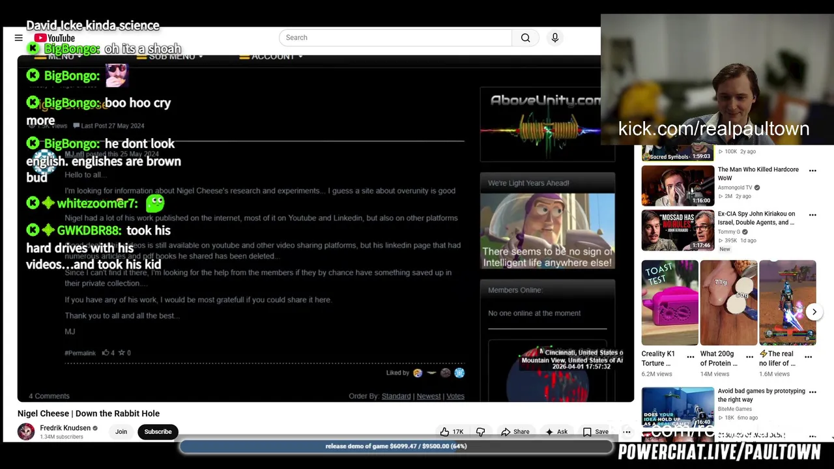834x469 pixels.
Task: Open options for Ex-CIA Spy John Kiriakou video
Action: (812, 215)
